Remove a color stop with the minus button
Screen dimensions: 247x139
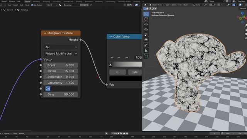tap(119, 58)
